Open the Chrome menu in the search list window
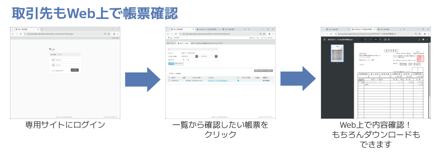This screenshot has width=441, height=158. coord(273,34)
